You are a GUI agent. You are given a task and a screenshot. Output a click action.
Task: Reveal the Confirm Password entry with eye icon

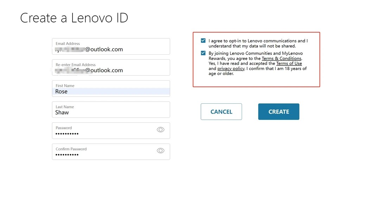160,151
